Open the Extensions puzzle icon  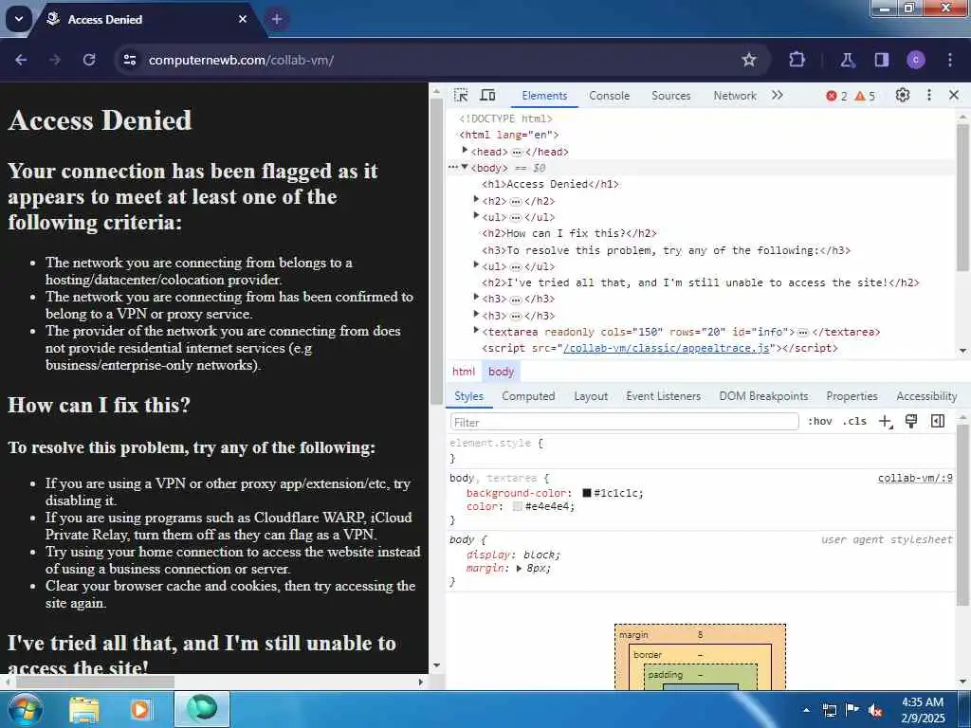[x=797, y=60]
